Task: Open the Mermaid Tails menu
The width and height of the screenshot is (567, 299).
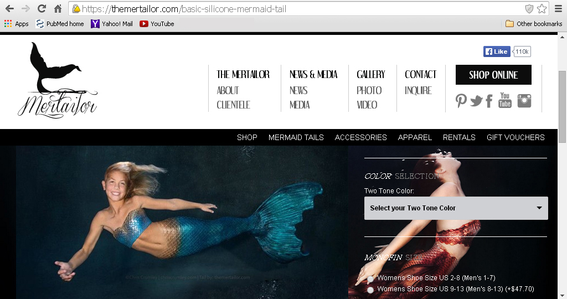Action: (296, 137)
